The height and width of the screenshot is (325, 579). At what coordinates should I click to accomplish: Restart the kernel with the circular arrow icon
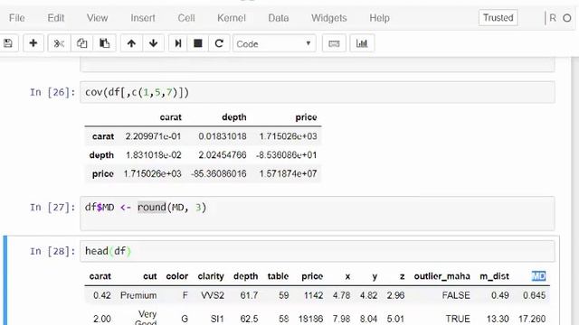(219, 43)
